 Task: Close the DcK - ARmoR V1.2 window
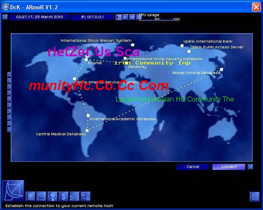(x=256, y=7)
